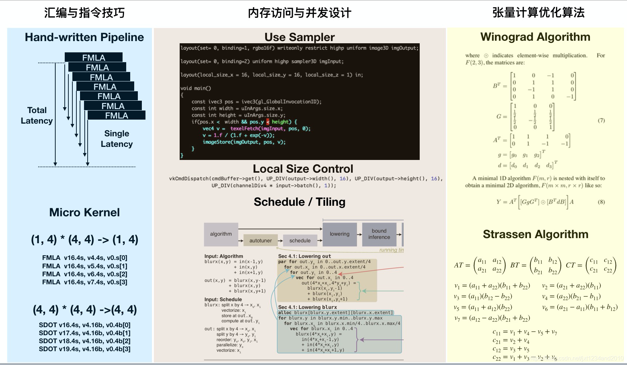The width and height of the screenshot is (627, 365).
Task: Click the 'B^T =' matrix in Winograd section
Action: (534, 86)
